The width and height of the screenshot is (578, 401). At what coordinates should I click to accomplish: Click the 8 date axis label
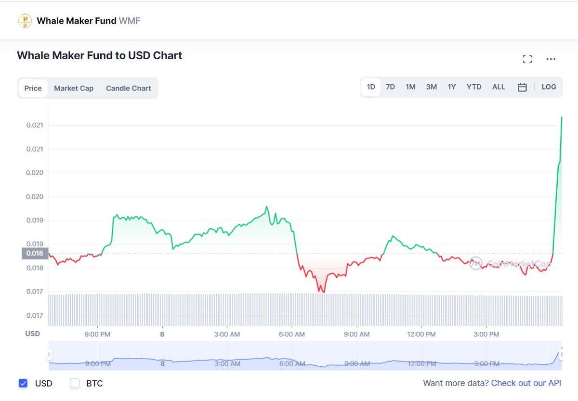[162, 334]
